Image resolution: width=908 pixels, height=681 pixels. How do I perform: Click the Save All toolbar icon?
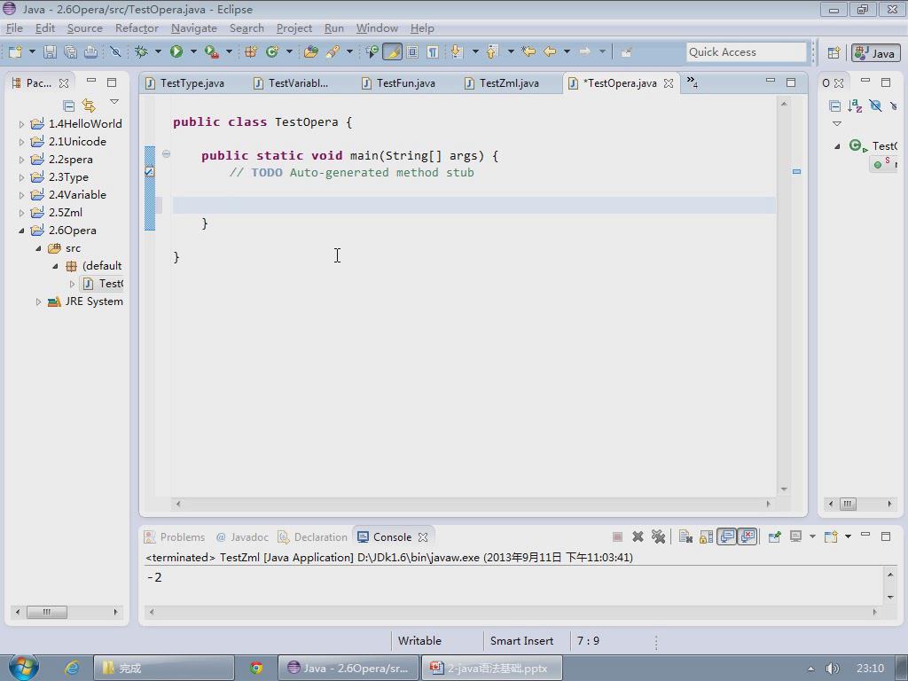[x=70, y=52]
